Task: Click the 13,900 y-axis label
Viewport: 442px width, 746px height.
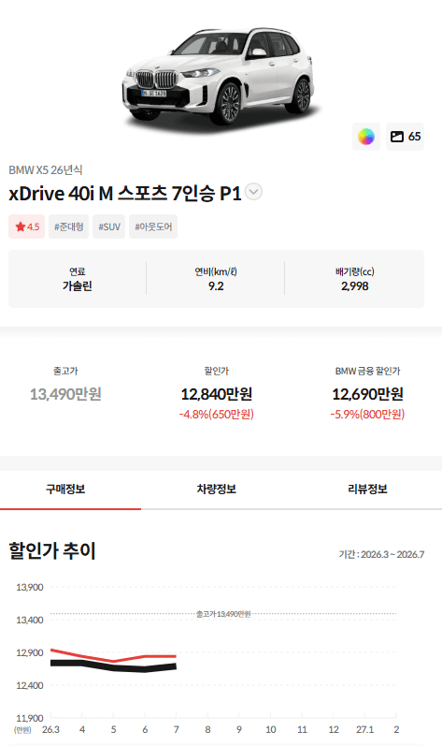Action: [29, 588]
